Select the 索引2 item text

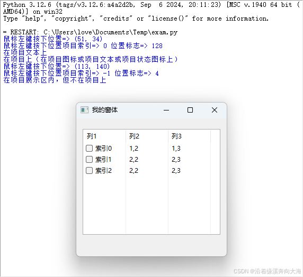click(103, 171)
